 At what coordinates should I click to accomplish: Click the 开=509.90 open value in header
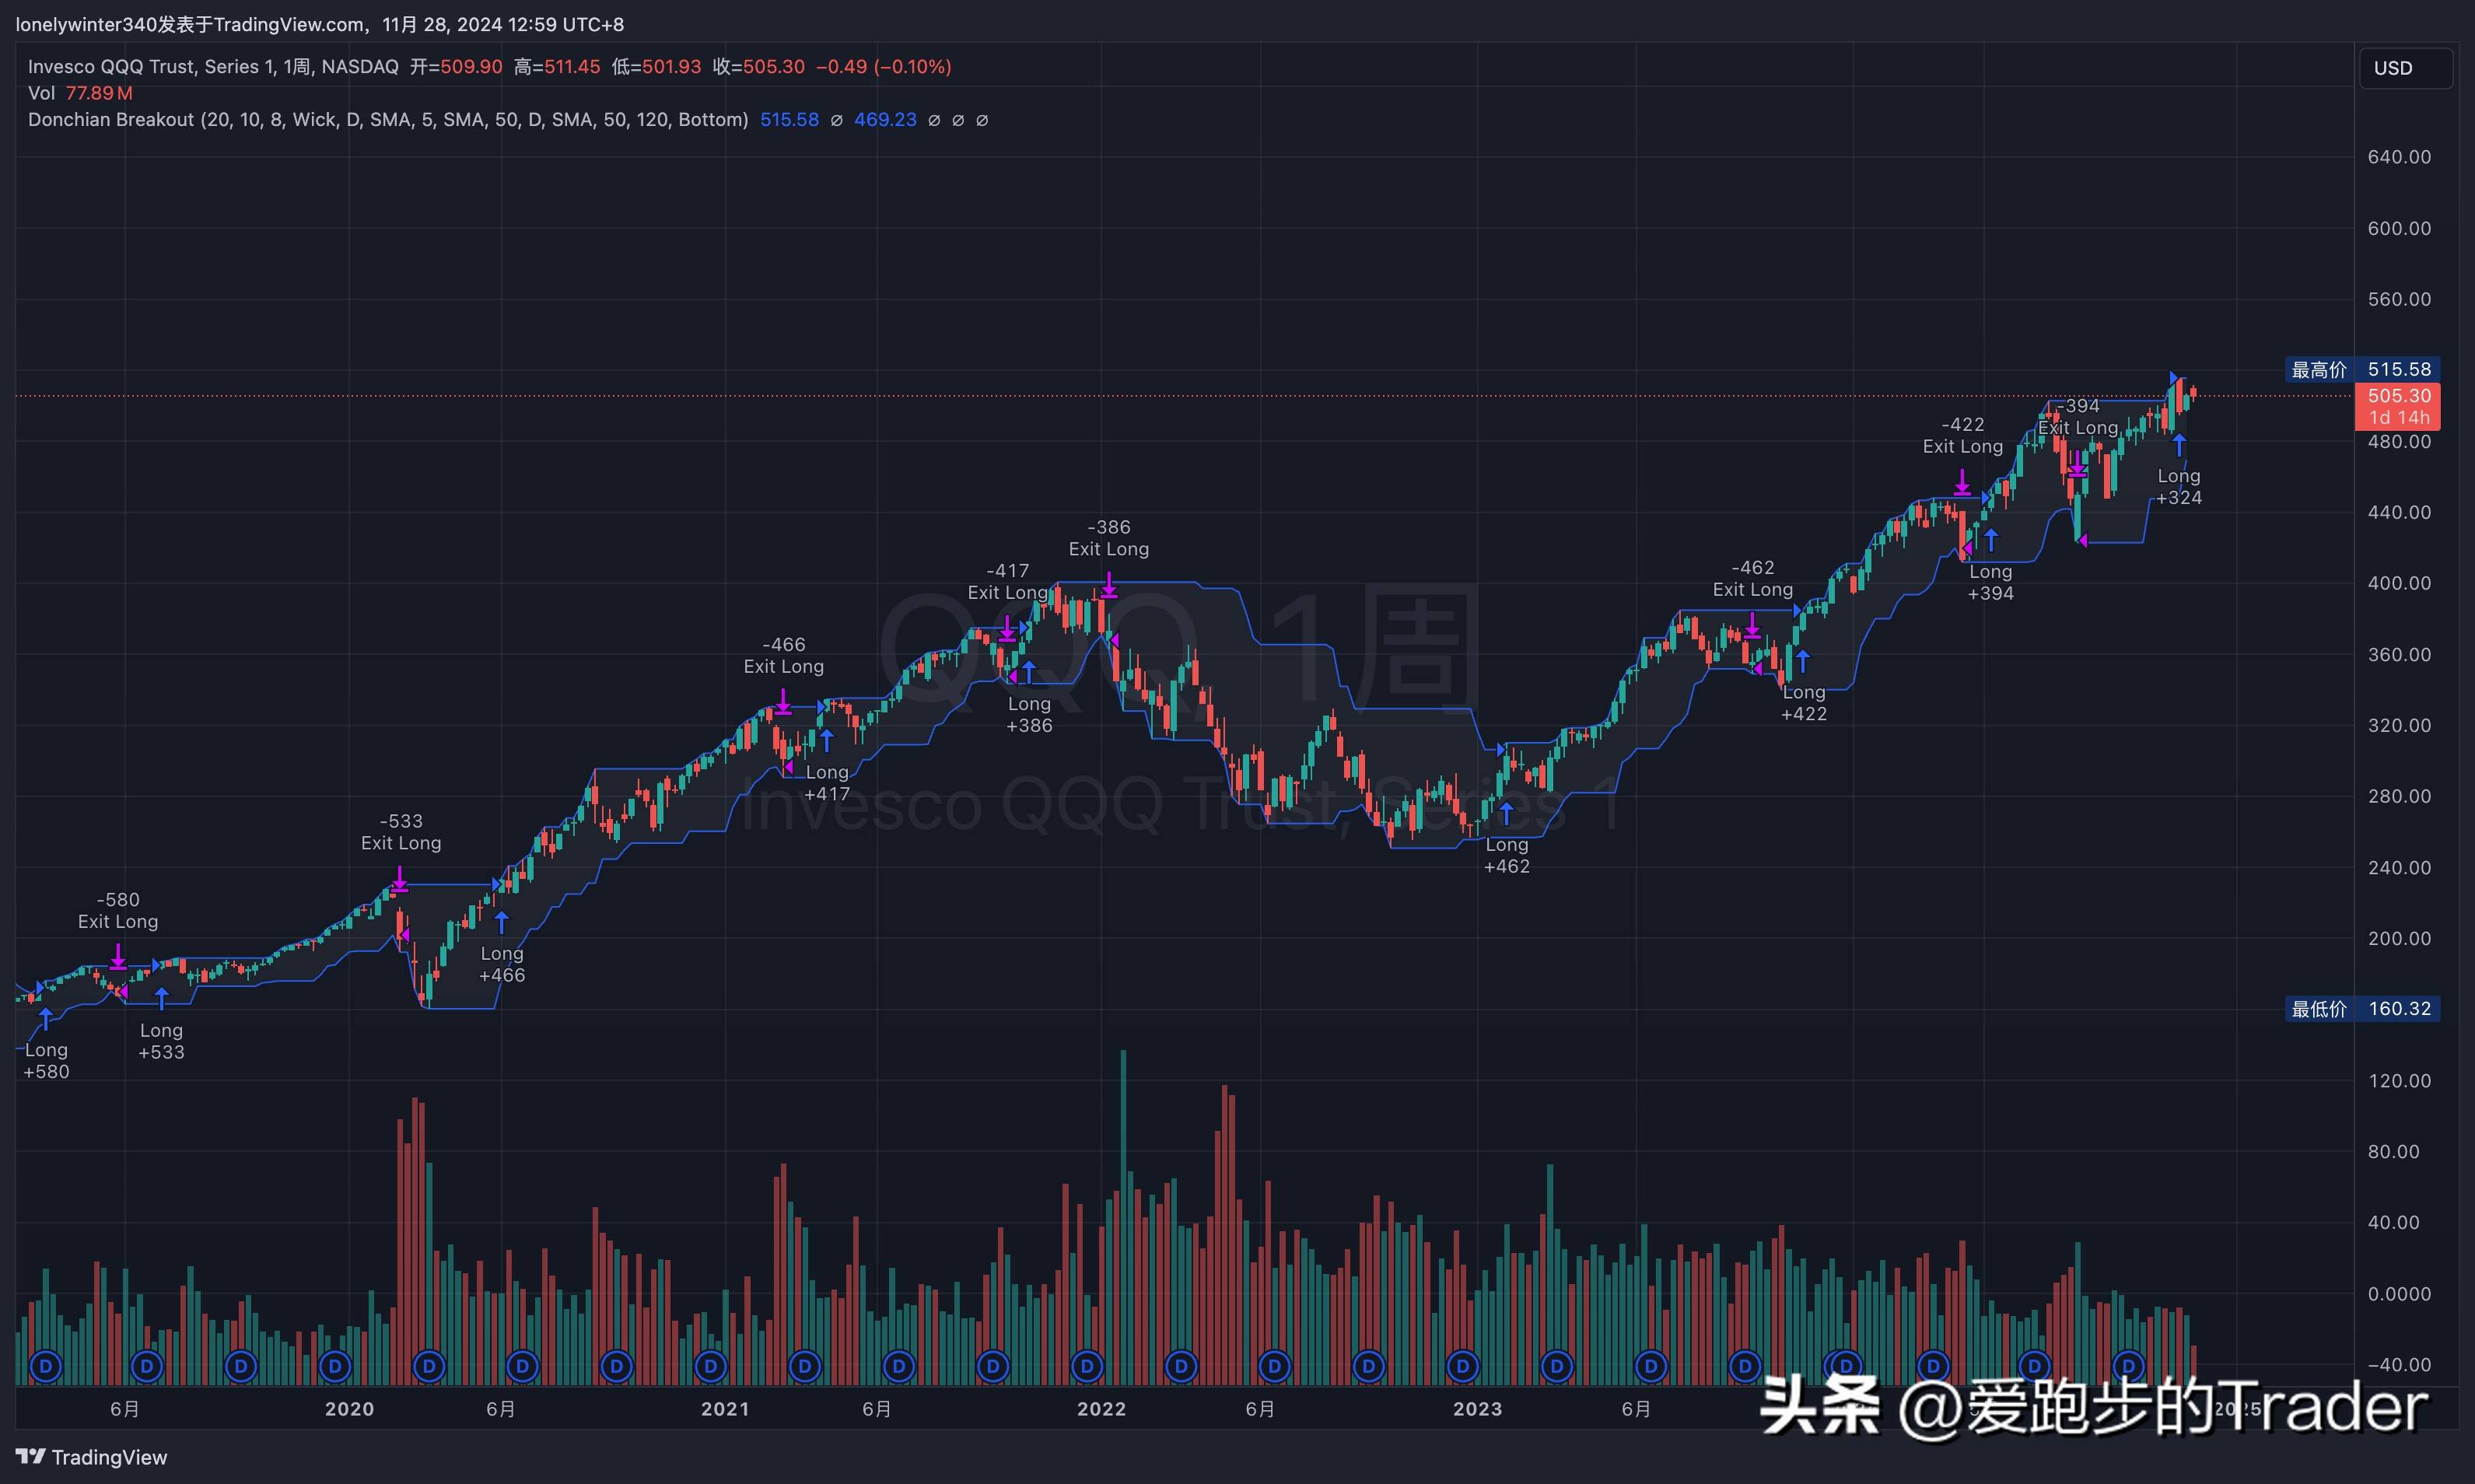(456, 67)
